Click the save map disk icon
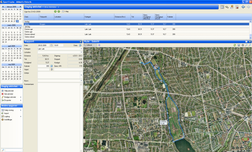The image size is (252, 152). coord(238,45)
